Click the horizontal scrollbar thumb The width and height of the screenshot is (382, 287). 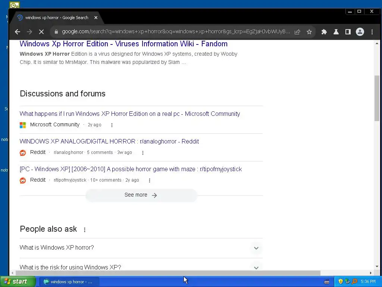click(x=168, y=273)
